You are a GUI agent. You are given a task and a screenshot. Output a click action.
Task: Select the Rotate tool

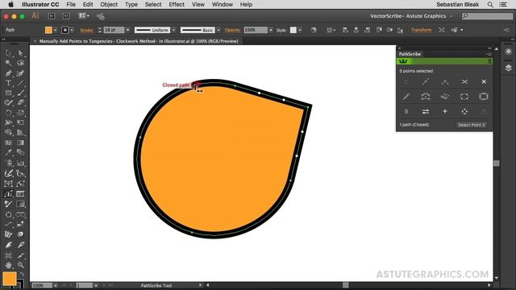coord(9,113)
